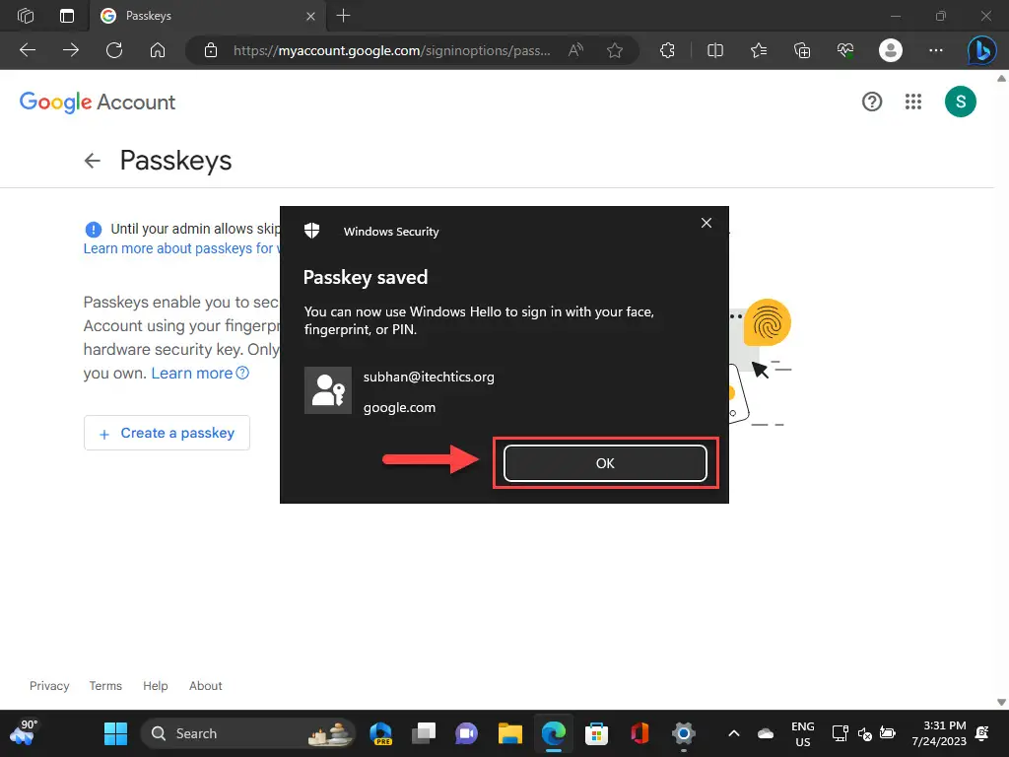1009x757 pixels.
Task: Close the Windows Security dialog
Action: (x=706, y=224)
